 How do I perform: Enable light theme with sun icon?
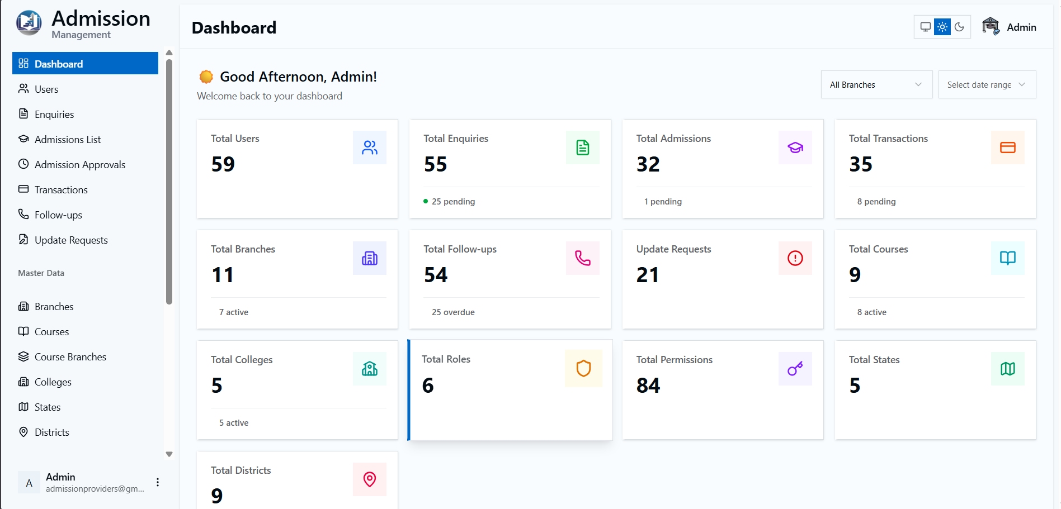tap(942, 27)
